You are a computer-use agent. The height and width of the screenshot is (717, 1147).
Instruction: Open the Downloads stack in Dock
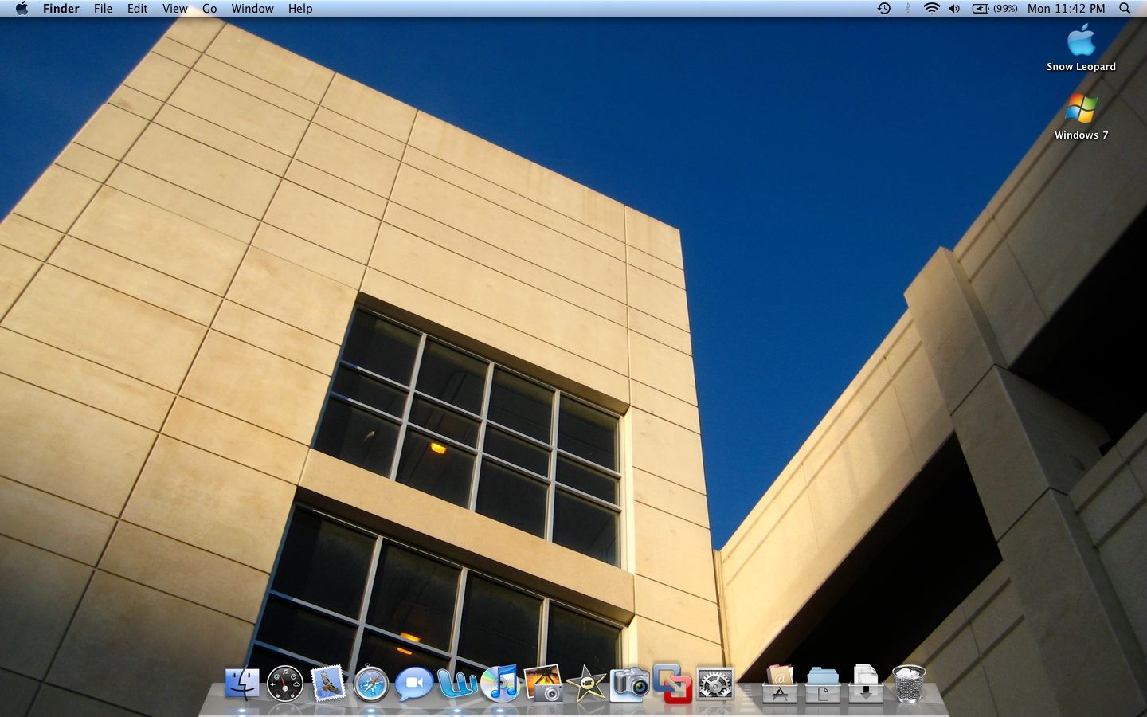point(866,683)
